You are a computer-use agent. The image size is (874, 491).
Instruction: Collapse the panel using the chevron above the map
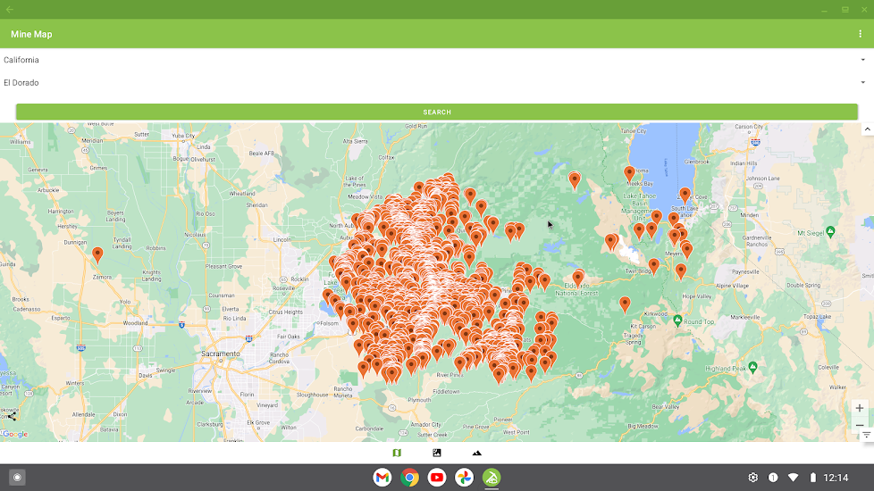tap(866, 129)
